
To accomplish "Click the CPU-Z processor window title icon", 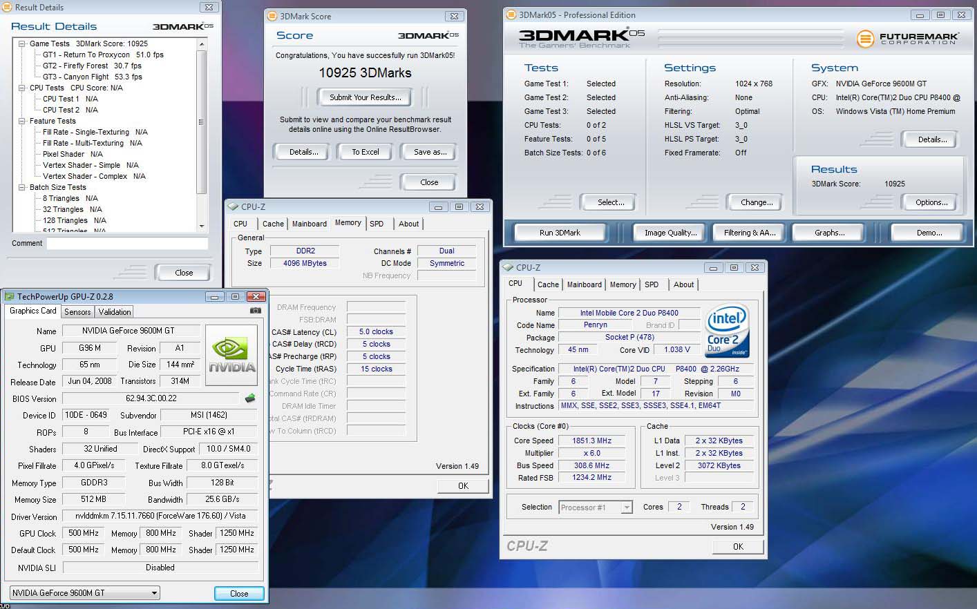I will (x=509, y=267).
